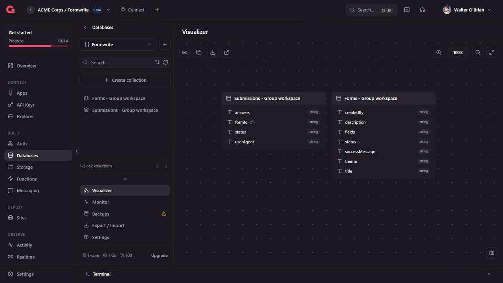The width and height of the screenshot is (503, 283).
Task: Collapse the main sidebar with the chevron handle
Action: [77, 151]
